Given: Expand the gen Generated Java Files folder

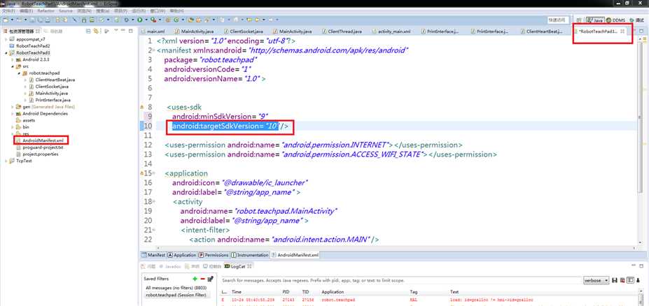Looking at the screenshot, I should point(13,107).
